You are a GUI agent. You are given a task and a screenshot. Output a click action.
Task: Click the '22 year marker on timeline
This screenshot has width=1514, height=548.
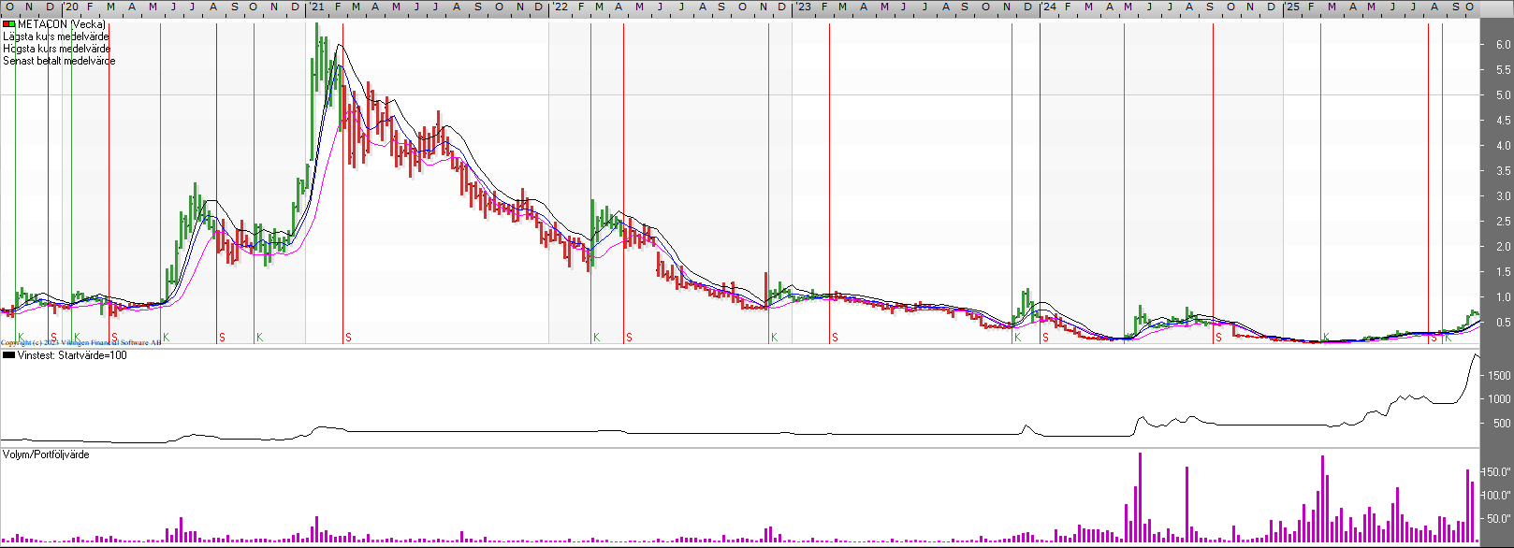point(560,7)
